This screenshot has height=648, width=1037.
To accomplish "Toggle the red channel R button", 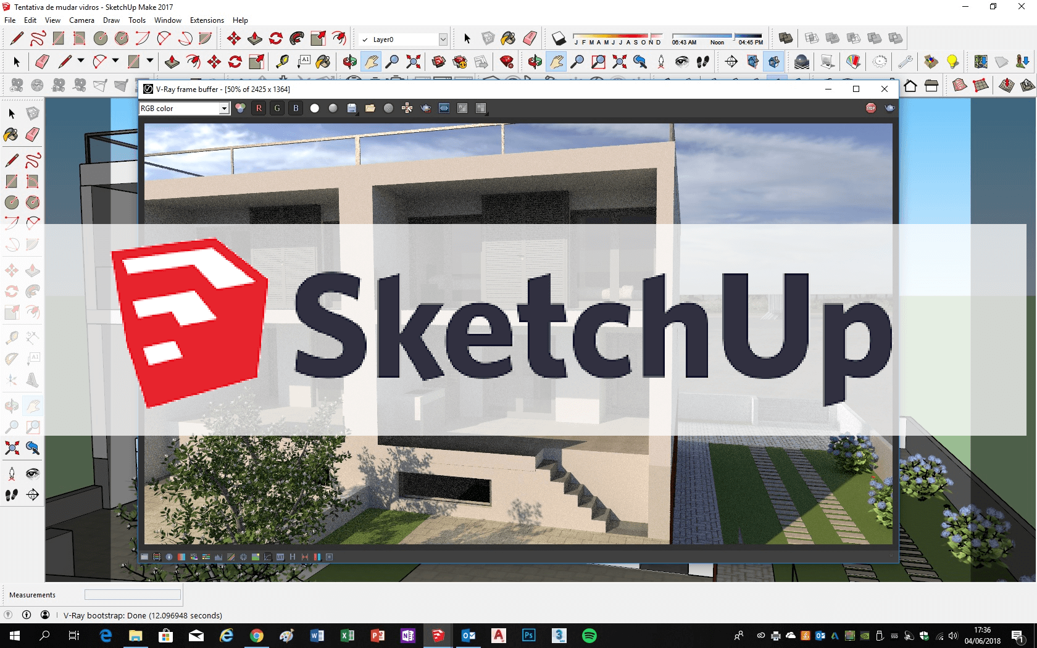I will coord(259,108).
